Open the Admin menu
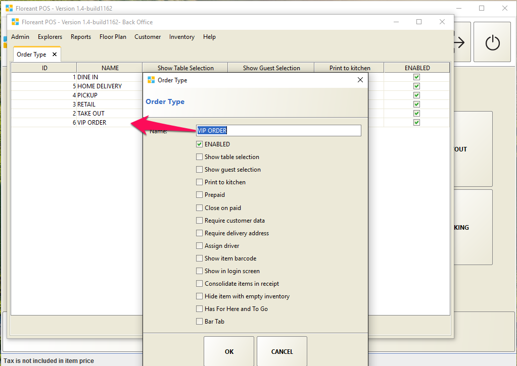Screen dimensions: 517x366 pos(20,37)
